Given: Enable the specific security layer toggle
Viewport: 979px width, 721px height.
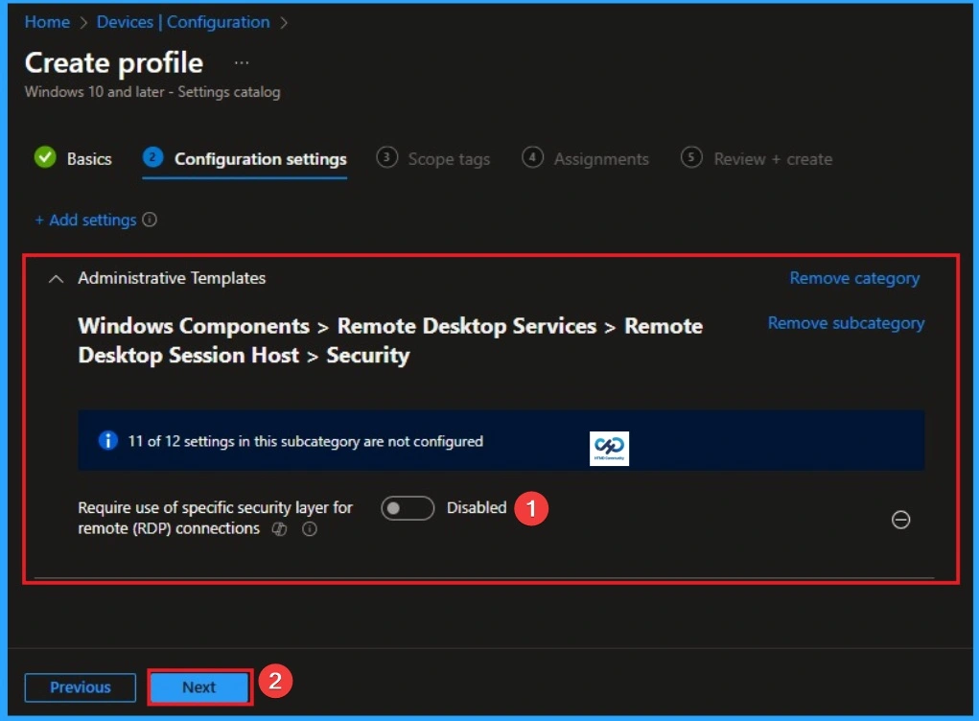Looking at the screenshot, I should (407, 508).
